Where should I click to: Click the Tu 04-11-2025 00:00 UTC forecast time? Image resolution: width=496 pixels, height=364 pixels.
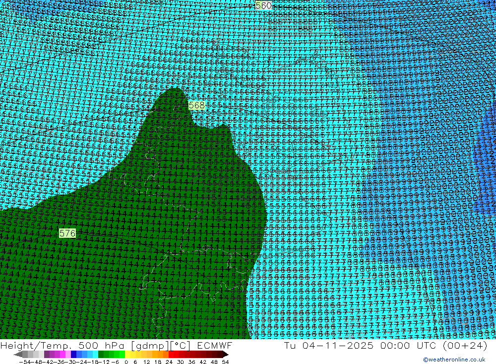coord(360,345)
